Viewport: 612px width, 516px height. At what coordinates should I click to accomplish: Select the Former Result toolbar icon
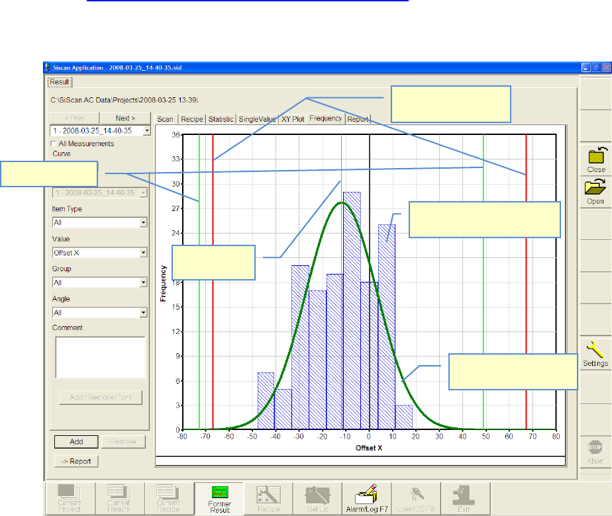click(x=219, y=498)
